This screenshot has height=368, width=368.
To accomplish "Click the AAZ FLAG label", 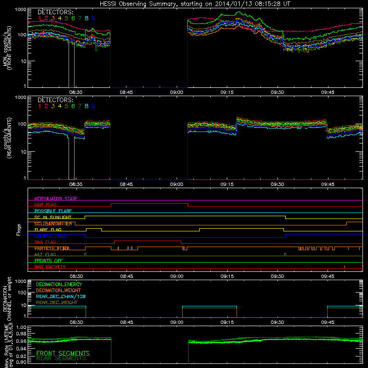I will coord(45,254).
